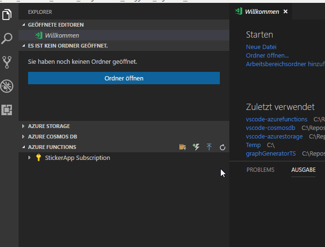The width and height of the screenshot is (325, 247).
Task: Open recent folder vscode-azurefunctions
Action: click(276, 119)
